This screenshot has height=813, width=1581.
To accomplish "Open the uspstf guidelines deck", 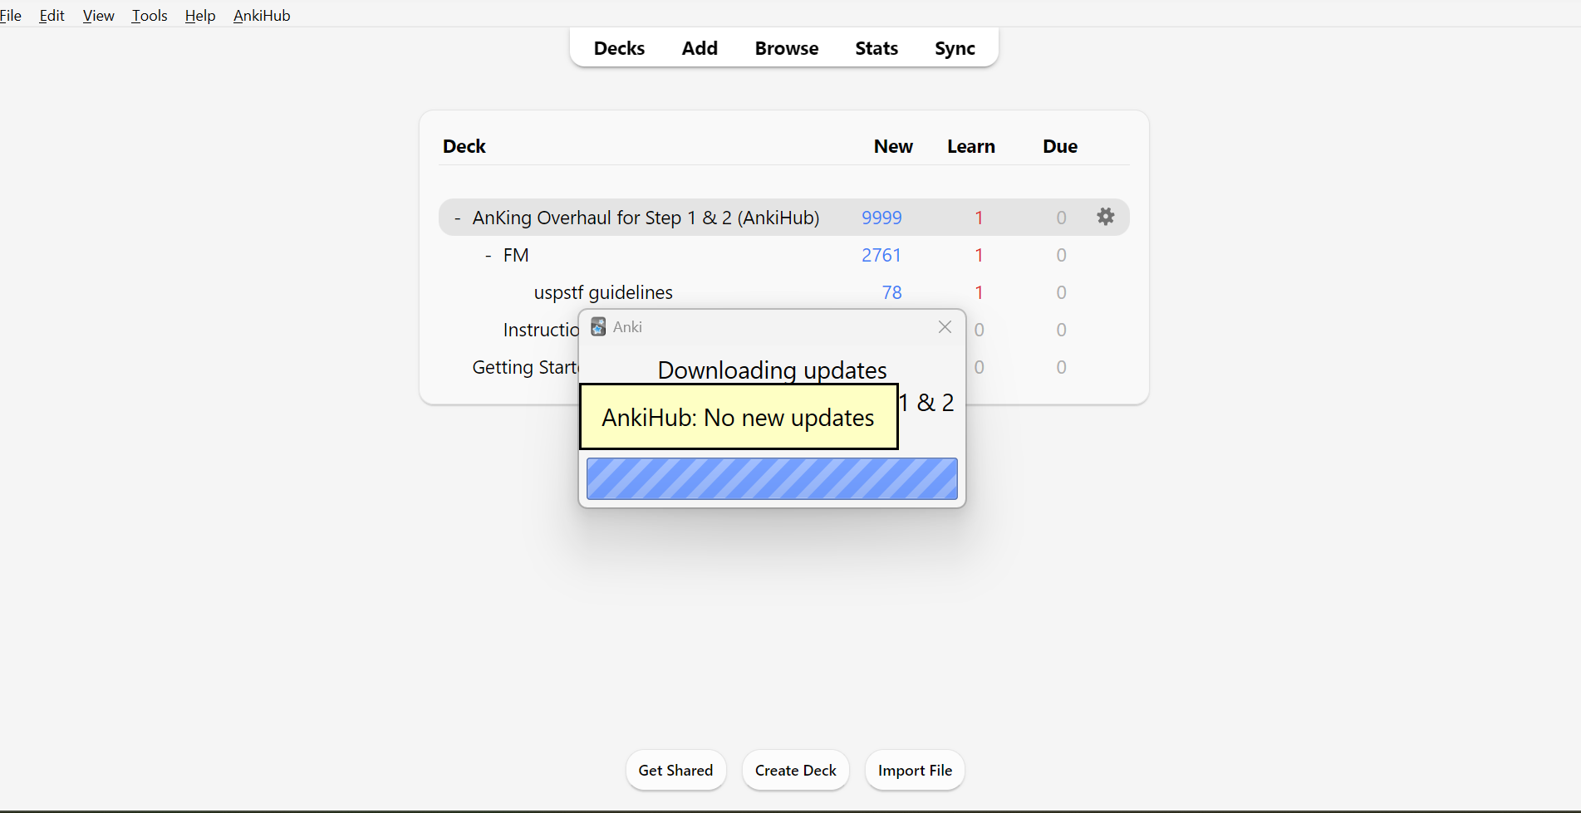I will [x=603, y=292].
